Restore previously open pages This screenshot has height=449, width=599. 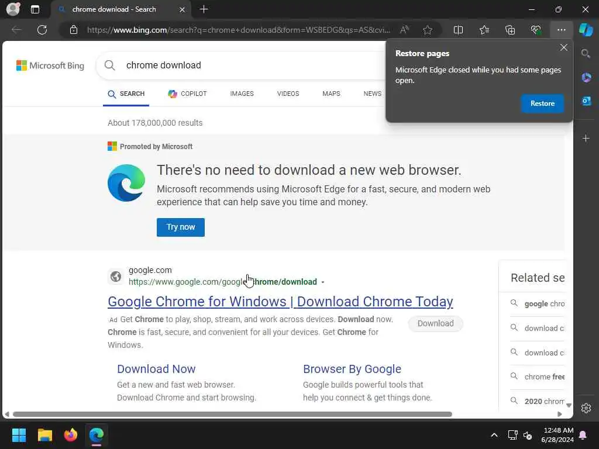click(542, 103)
